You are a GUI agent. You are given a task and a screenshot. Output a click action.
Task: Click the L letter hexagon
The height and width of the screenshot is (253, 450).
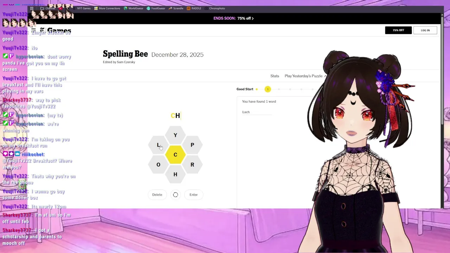click(158, 145)
